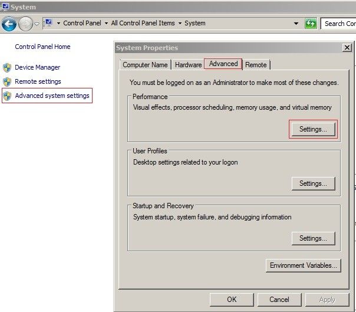
Task: Confirm with OK button
Action: pos(232,300)
